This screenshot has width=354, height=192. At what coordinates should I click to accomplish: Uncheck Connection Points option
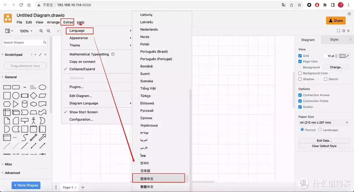tap(300, 101)
